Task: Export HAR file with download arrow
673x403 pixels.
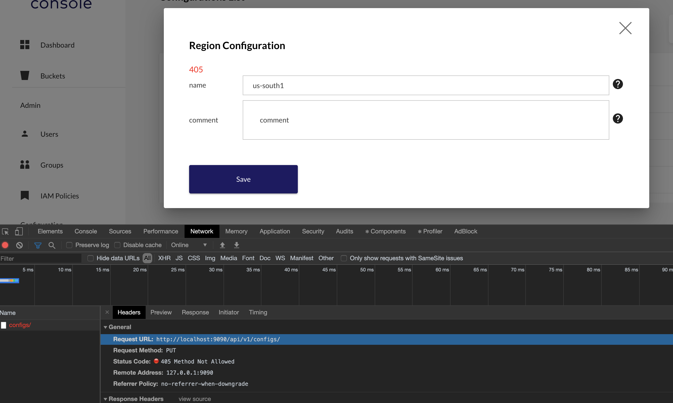Action: [x=236, y=245]
